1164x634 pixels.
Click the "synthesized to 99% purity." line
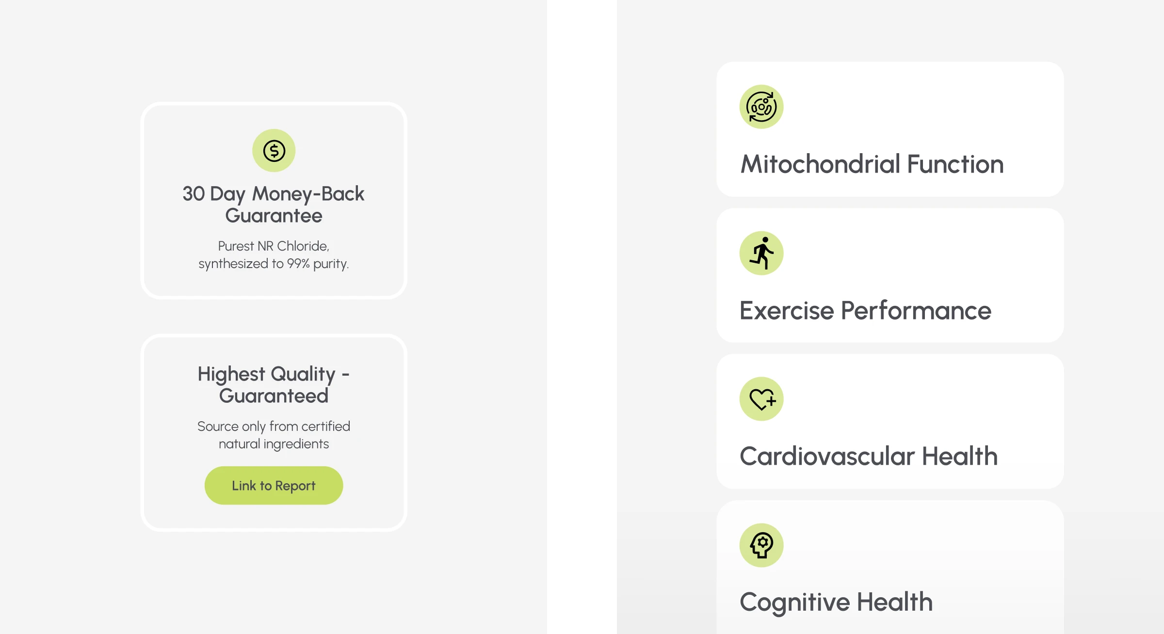tap(274, 264)
